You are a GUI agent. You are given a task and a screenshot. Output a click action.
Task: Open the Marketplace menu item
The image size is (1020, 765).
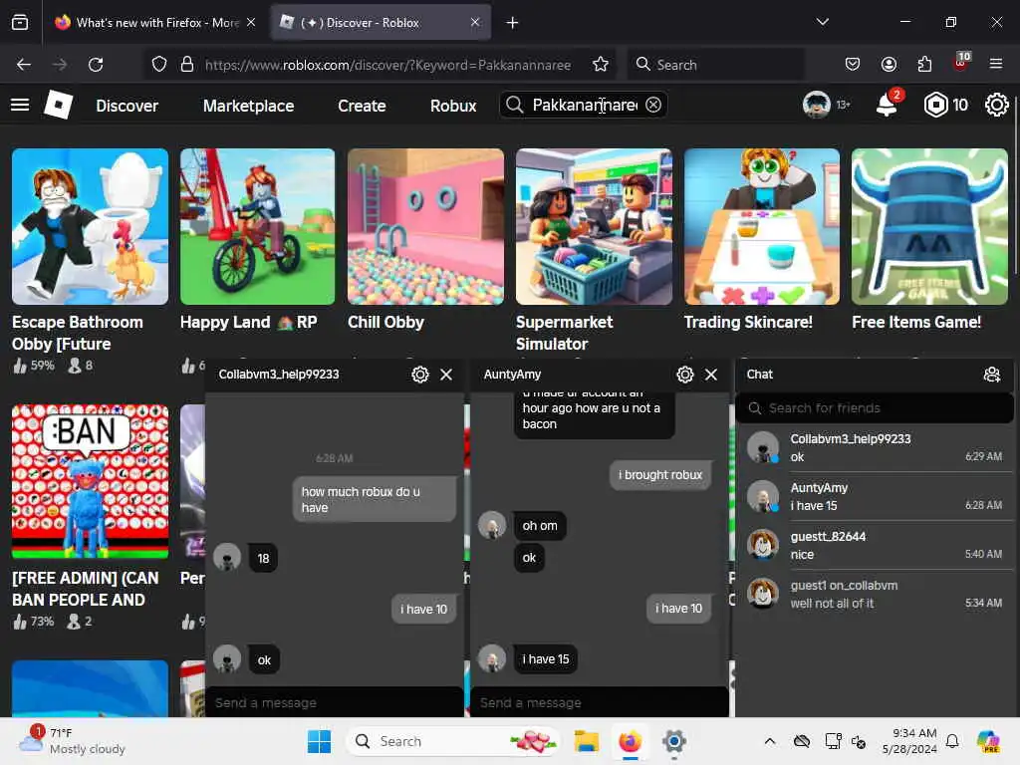[x=248, y=106]
